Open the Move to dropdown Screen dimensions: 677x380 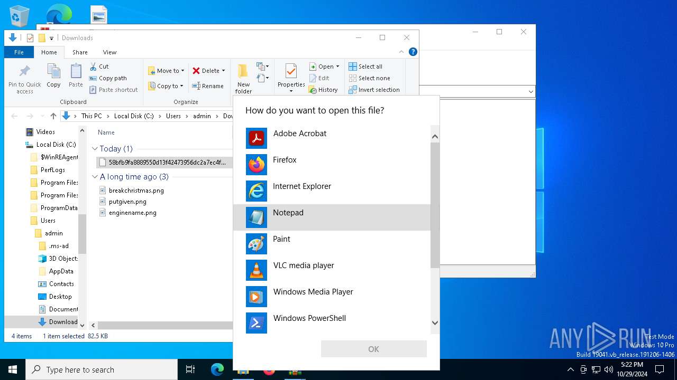point(166,71)
